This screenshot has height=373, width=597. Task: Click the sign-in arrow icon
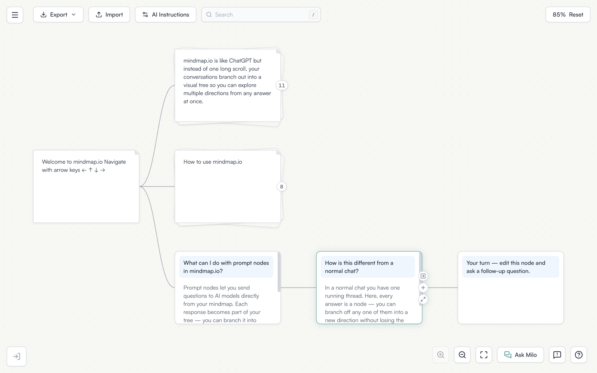pos(16,356)
